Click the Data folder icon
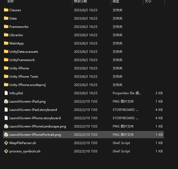The image size is (178, 169). 6,18
